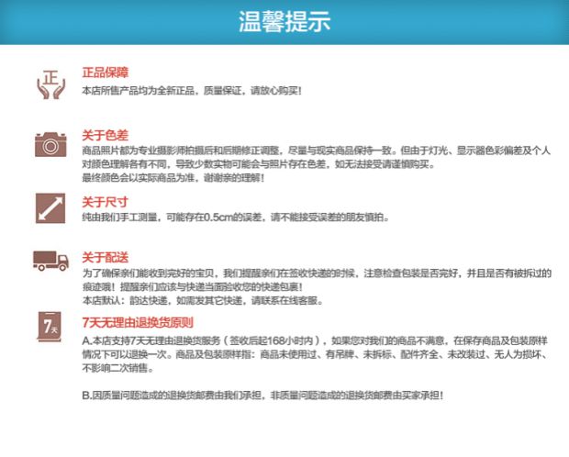Screen dimensions: 569x457
Task: Click the 正 hands genuine-guarantee icon
Action: point(51,84)
